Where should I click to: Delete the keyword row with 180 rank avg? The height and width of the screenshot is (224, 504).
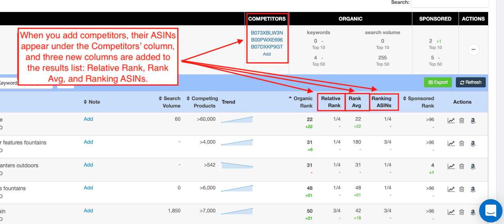[462, 144]
